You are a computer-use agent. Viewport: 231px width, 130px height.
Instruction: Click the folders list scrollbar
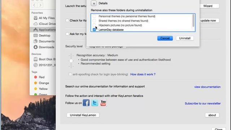click(x=193, y=21)
